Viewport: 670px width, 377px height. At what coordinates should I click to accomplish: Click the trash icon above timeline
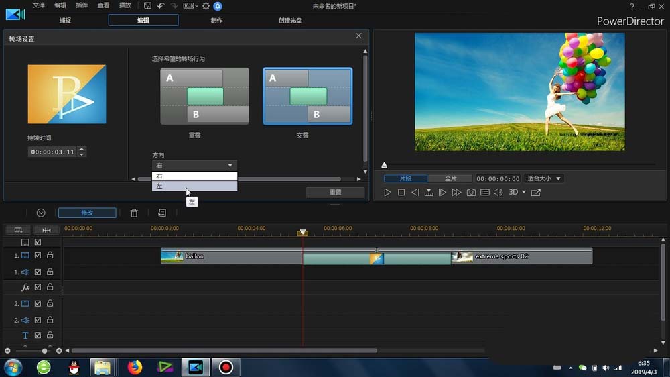(134, 213)
